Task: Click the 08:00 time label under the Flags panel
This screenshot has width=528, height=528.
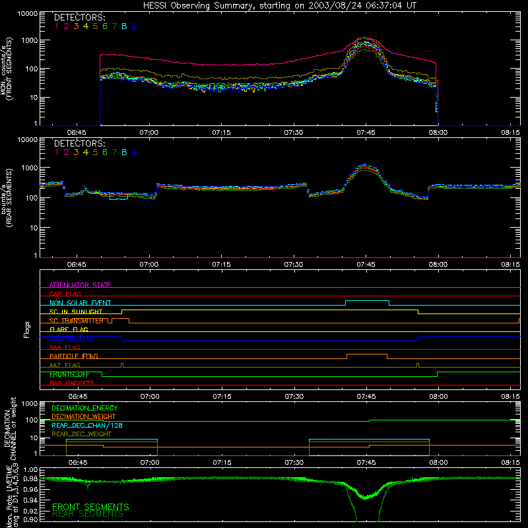Action: pos(438,397)
